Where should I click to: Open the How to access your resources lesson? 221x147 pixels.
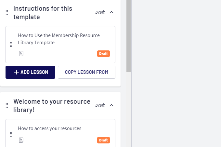49,128
